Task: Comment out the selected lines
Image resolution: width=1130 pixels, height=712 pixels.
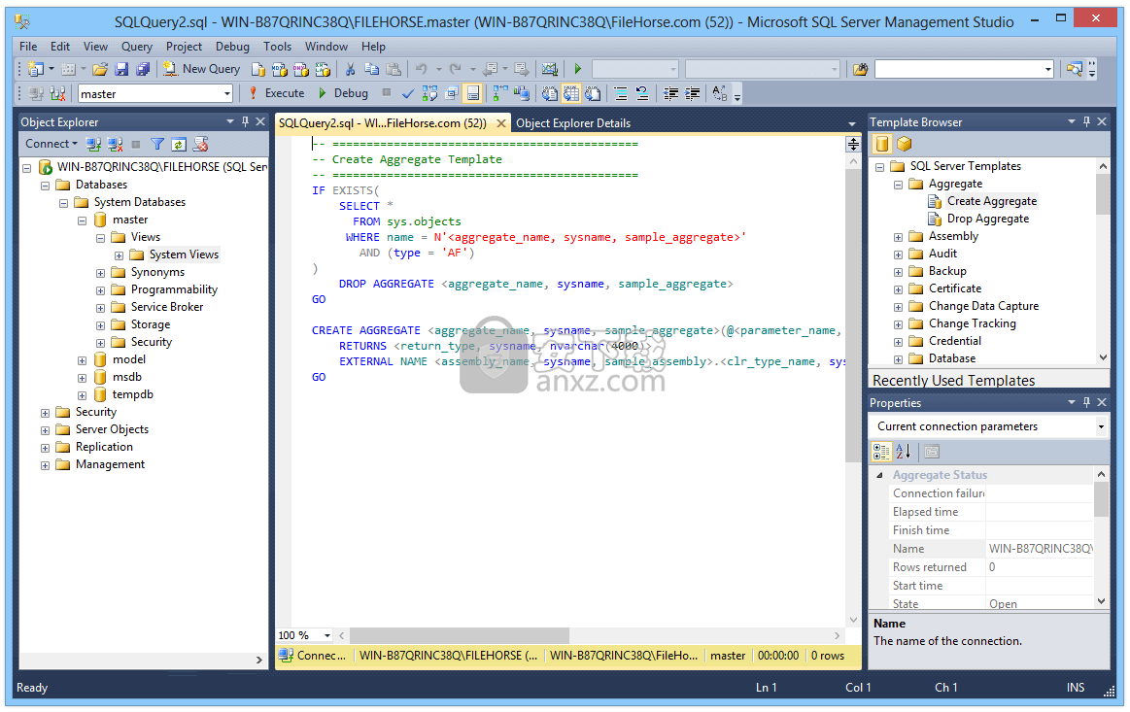Action: [x=621, y=93]
